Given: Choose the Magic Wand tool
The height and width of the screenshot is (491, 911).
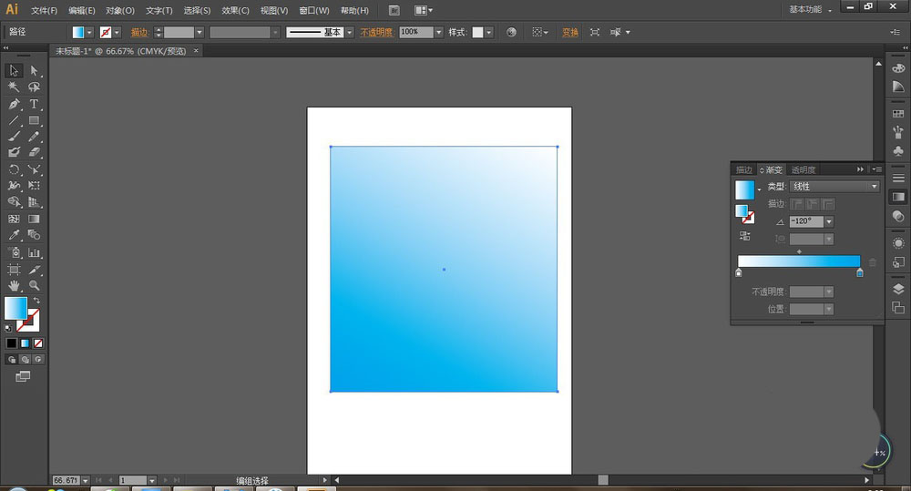Looking at the screenshot, I should coord(14,87).
